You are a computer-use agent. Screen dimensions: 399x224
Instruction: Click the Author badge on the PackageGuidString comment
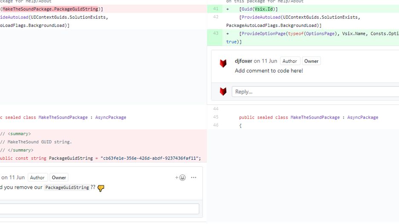37,178
